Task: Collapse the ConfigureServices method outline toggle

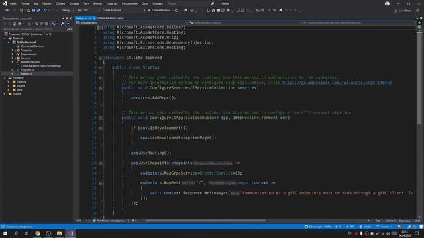Action: coord(101,88)
